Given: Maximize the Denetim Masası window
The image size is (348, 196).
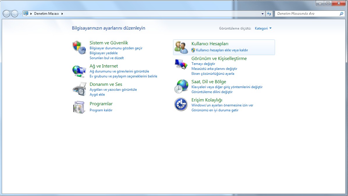Looking at the screenshot, I should pos(328,3).
